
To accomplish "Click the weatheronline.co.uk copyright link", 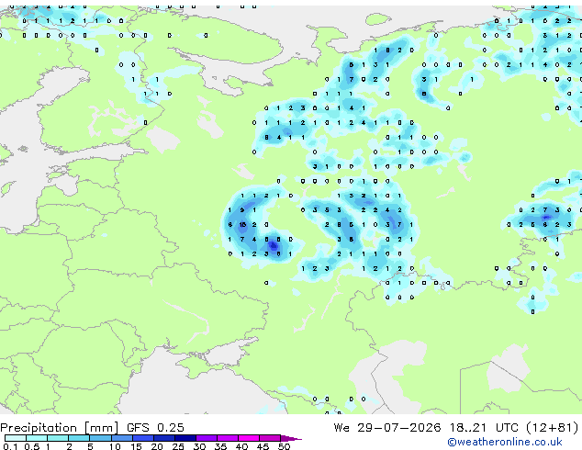I will (505, 442).
